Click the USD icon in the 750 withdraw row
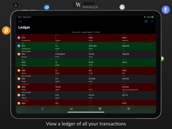This screenshot has width=172, height=129. pyautogui.click(x=19, y=103)
